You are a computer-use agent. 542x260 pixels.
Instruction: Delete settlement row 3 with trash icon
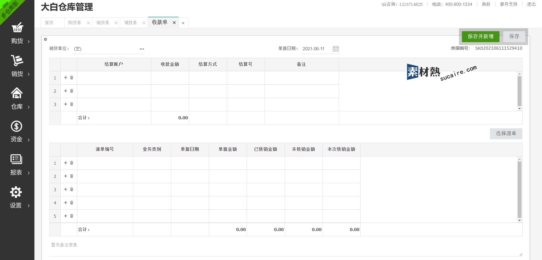72,104
